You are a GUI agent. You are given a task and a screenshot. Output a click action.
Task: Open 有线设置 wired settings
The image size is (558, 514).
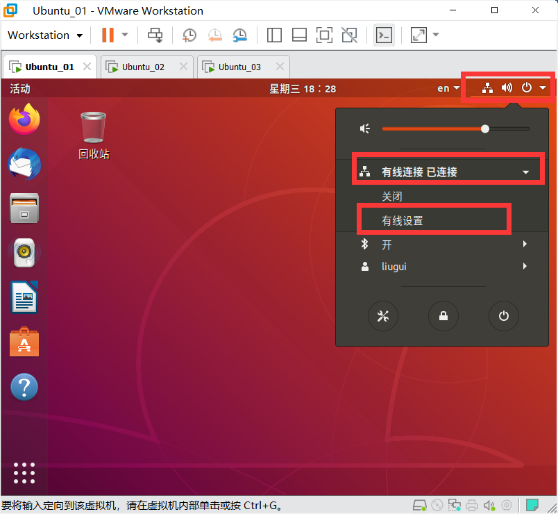[402, 220]
